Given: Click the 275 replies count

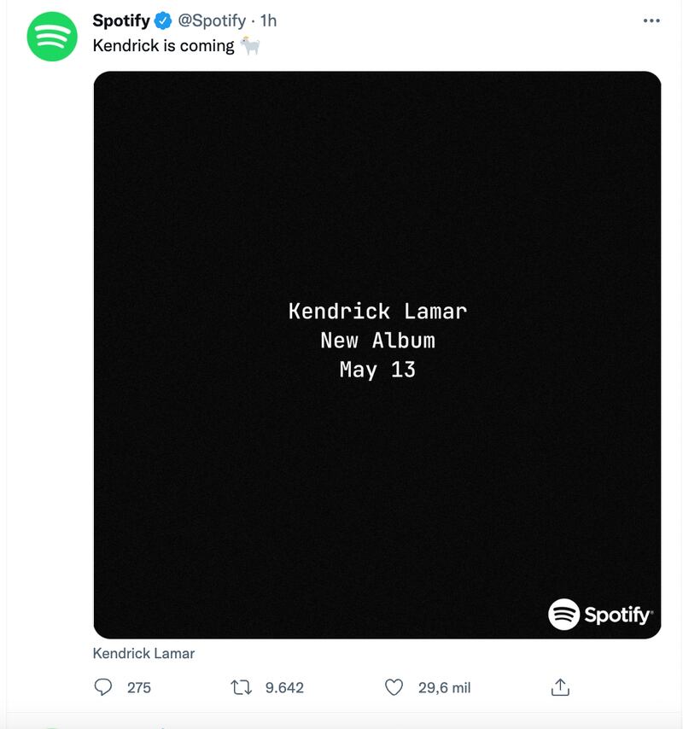Looking at the screenshot, I should [x=138, y=687].
